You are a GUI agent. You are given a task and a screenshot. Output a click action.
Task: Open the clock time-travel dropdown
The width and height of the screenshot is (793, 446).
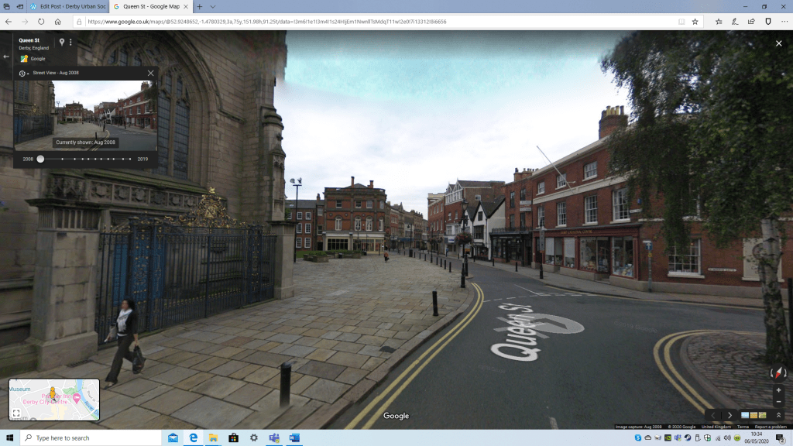(24, 74)
